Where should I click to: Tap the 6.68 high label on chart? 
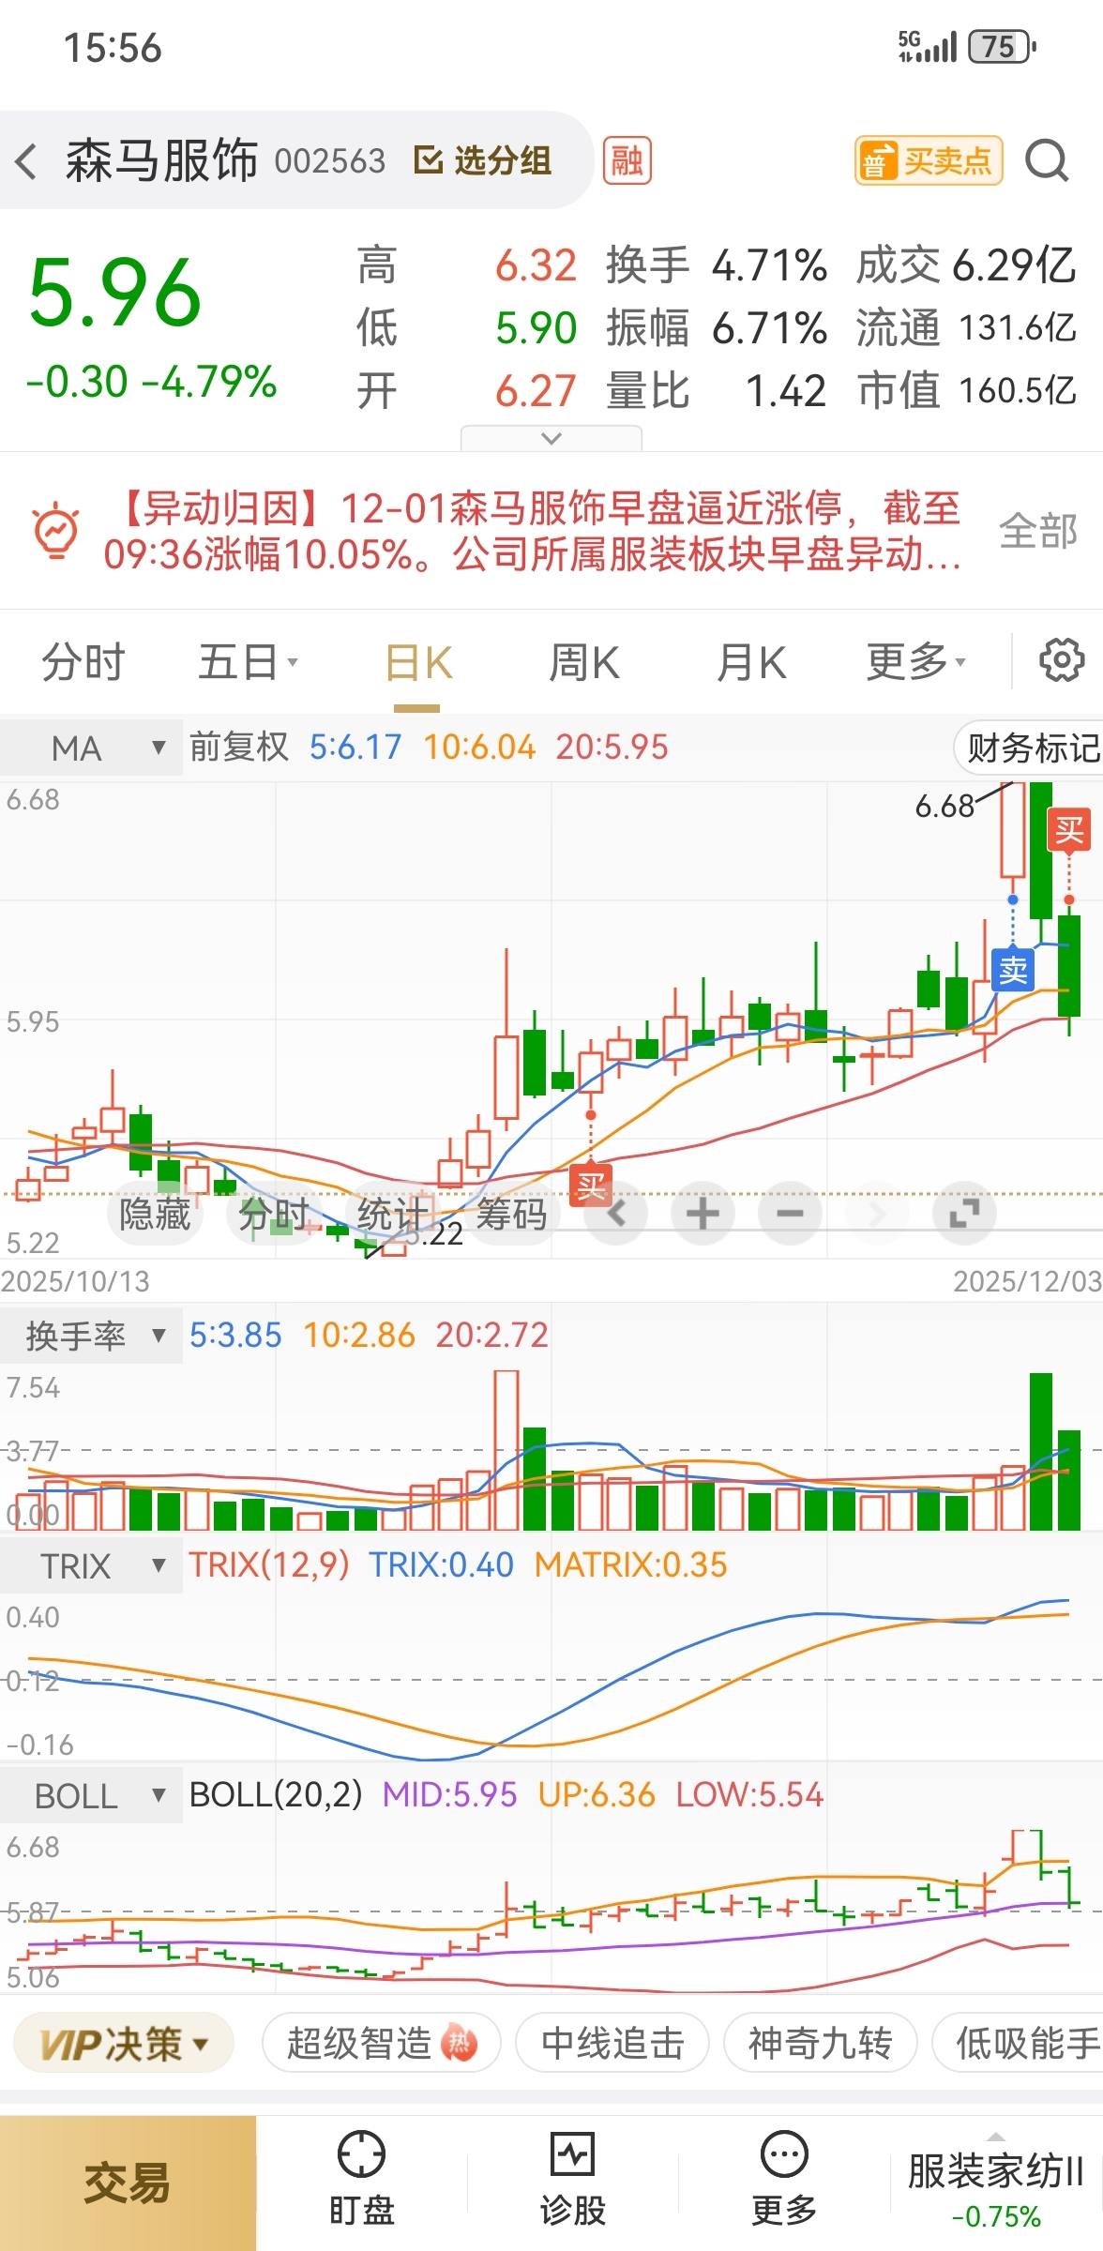[944, 806]
